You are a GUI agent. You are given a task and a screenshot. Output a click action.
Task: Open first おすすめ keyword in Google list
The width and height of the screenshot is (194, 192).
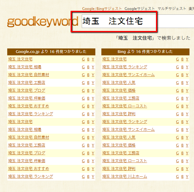click(29, 106)
